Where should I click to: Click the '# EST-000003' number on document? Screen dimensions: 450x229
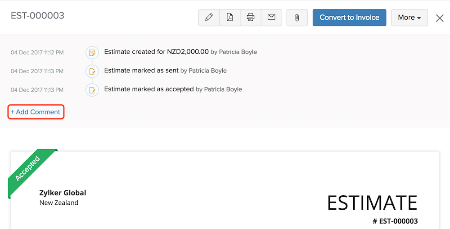(x=395, y=221)
